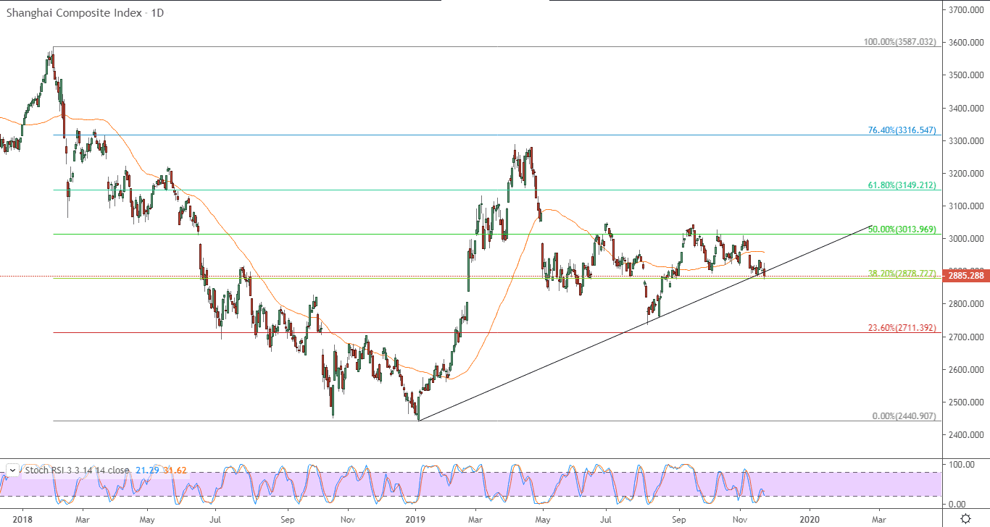Select the 38.20%(2878.727) Fibonacci label
The image size is (990, 527).
902,274
